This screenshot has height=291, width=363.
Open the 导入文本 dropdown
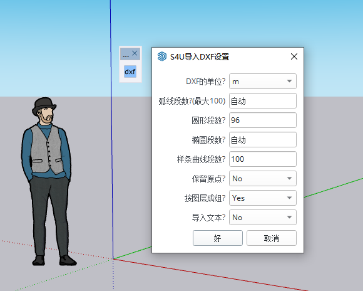click(x=263, y=218)
